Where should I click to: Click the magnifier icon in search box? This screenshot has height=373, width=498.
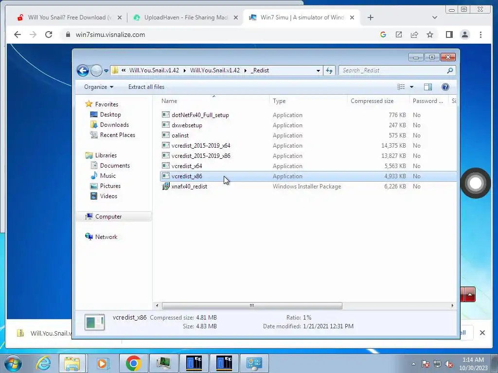click(x=450, y=70)
